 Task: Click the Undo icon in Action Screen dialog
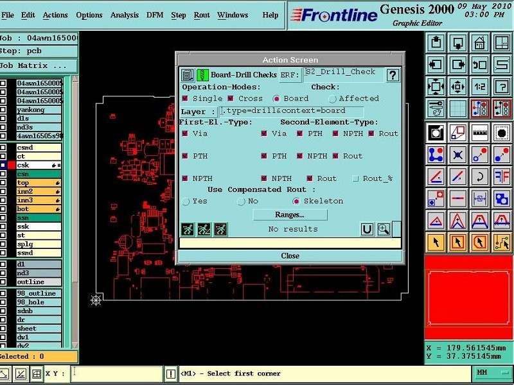[368, 229]
